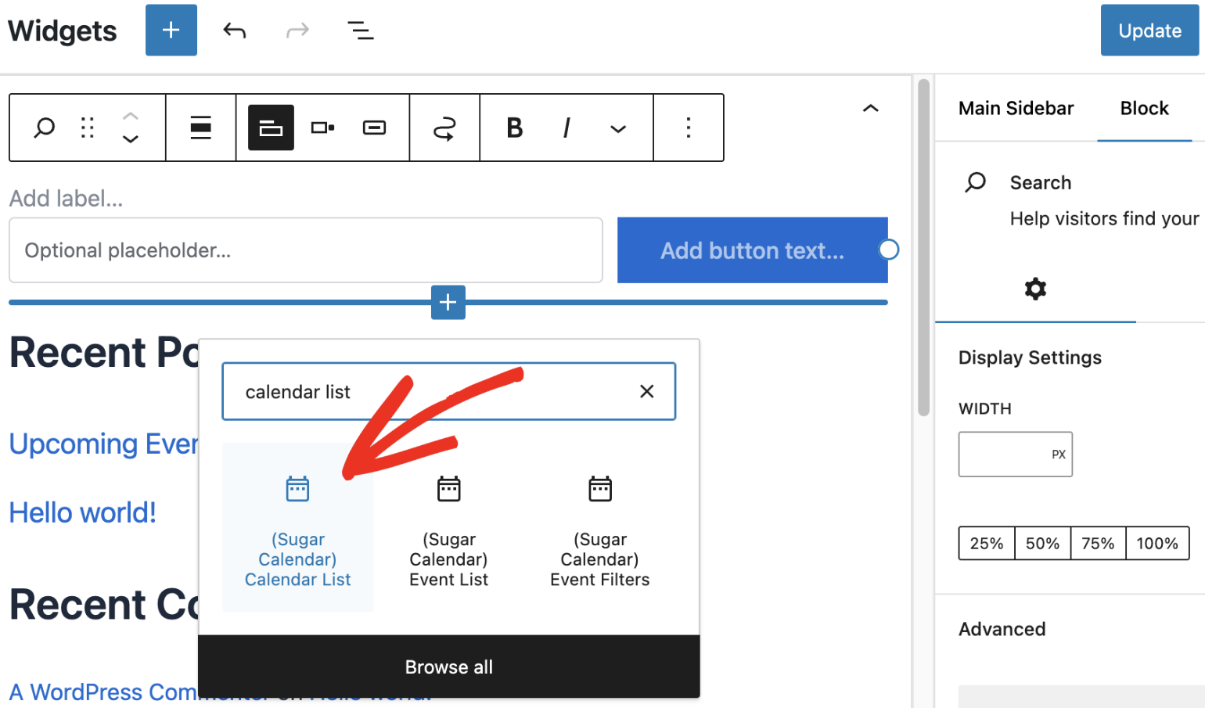Click the Add label text field

pyautogui.click(x=67, y=199)
